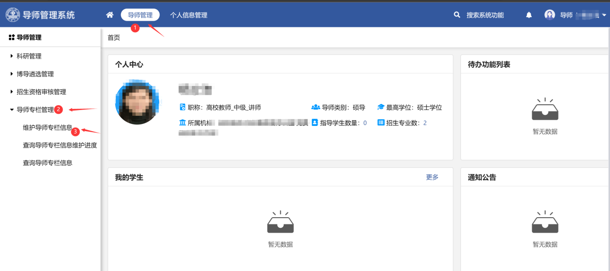Click the search magnifier icon

pyautogui.click(x=457, y=15)
